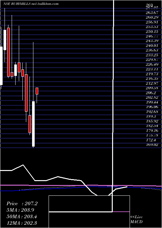Click the last small red candle near 207
The image size is (162, 228).
pos(37,91)
